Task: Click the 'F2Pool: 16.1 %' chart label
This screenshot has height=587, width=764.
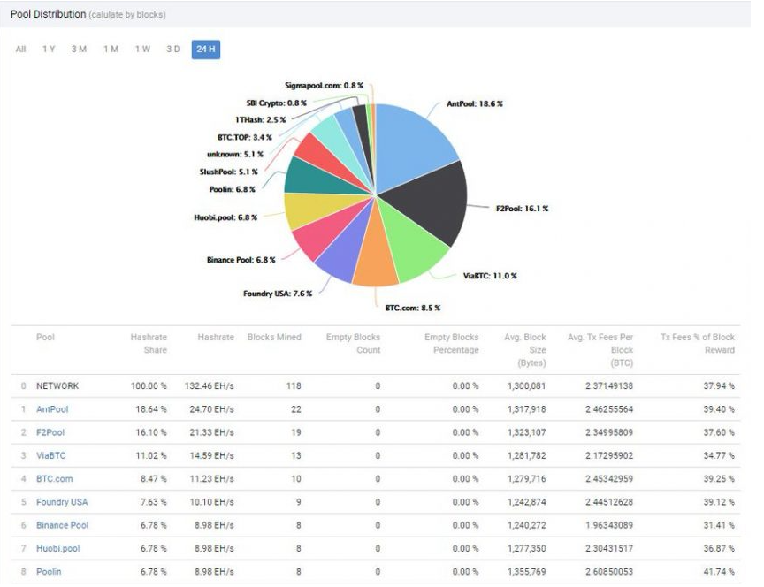Action: 522,209
